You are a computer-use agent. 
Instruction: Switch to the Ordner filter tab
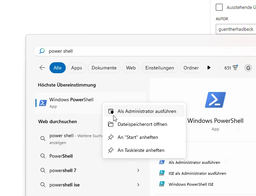(191, 68)
